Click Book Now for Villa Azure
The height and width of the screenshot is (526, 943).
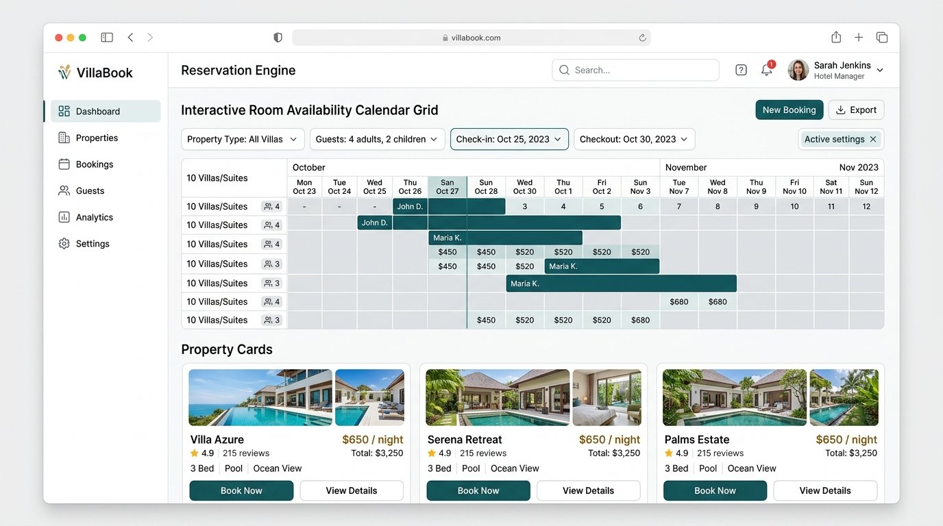coord(241,490)
